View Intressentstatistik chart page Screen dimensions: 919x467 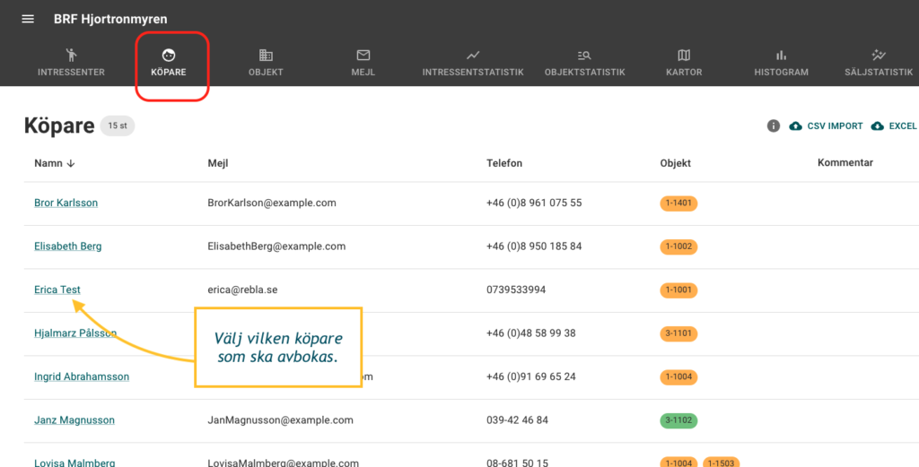pyautogui.click(x=473, y=63)
